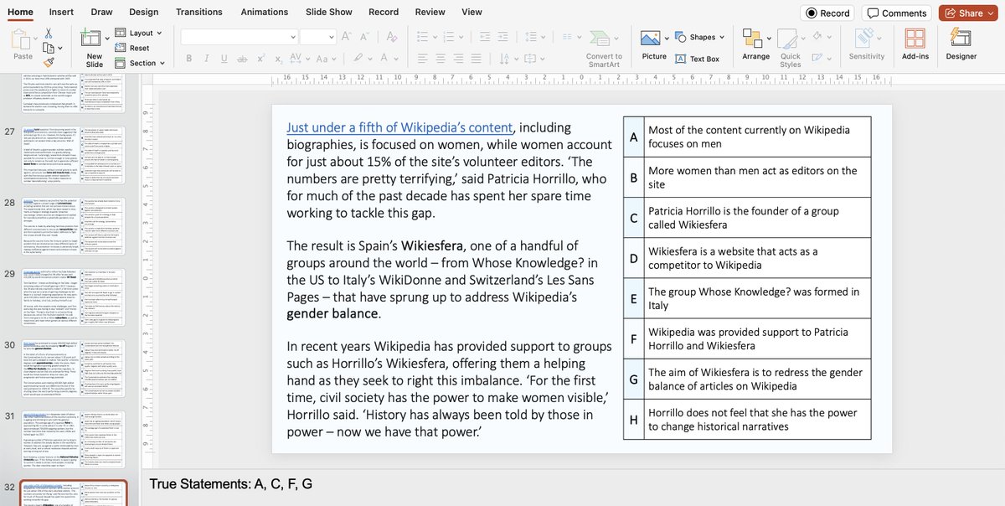Click the Superscript icon
This screenshot has width=1005, height=506.
263,59
